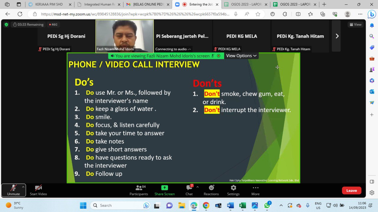Add this page to favorites star
The image size is (378, 212).
pyautogui.click(x=258, y=14)
